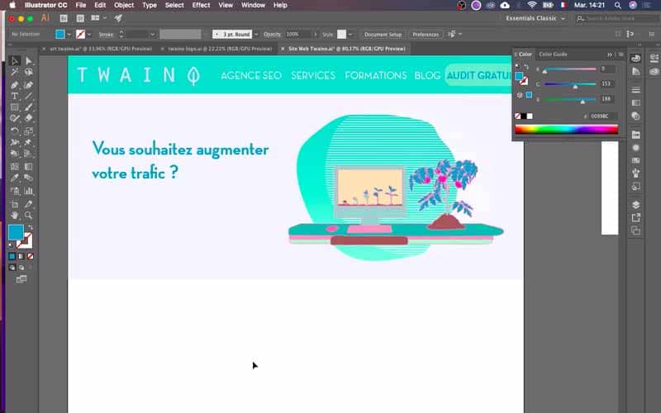The image size is (661, 413).
Task: Open the Stroke color dropdown in control bar
Action: click(x=89, y=34)
